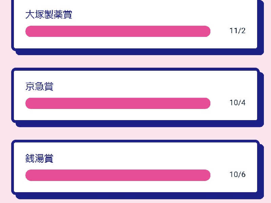
Task: Click the 銭湯賞 title text
Action: click(x=39, y=158)
